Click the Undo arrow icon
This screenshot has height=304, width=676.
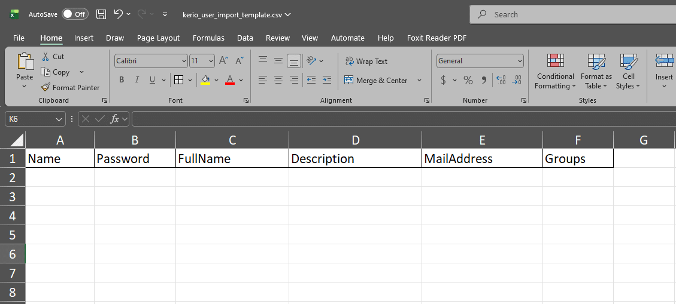(x=118, y=14)
